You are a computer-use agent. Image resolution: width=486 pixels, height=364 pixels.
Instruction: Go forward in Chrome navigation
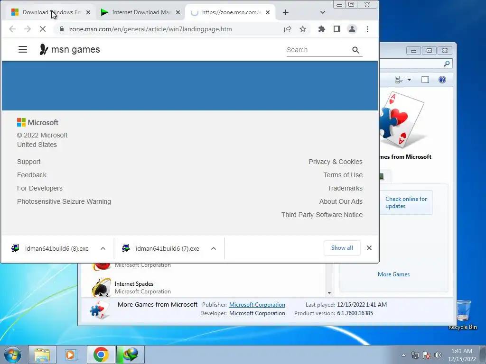[28, 29]
